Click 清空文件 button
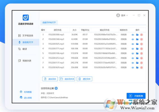 (85, 79)
